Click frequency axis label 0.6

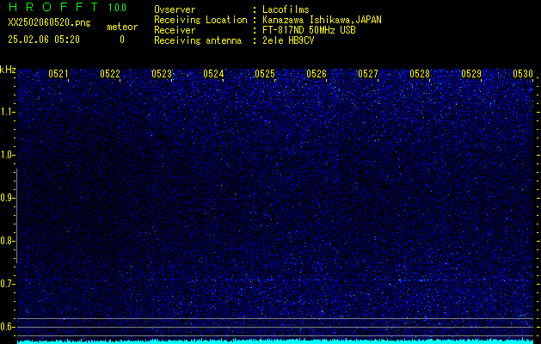(7, 327)
